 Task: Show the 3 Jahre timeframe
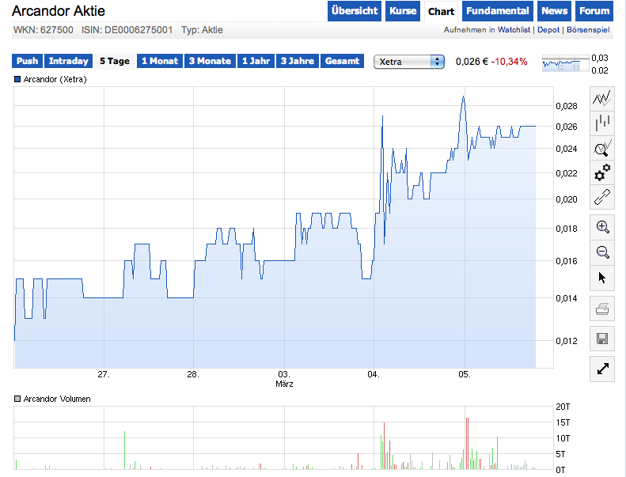tap(298, 61)
